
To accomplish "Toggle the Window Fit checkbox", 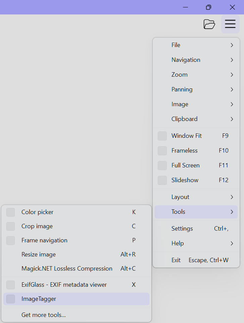I will 162,136.
